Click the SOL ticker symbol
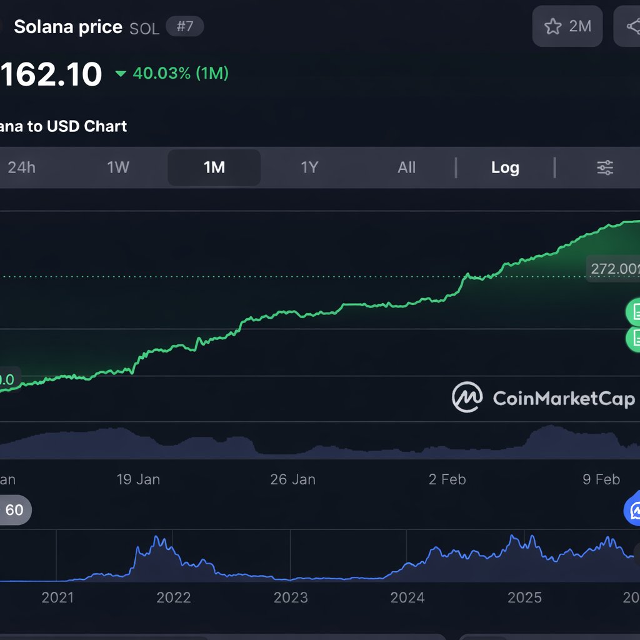 point(144,29)
